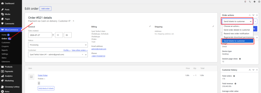The image size is (261, 93).
Task: Move Order actions panel up
Action: coord(250,15)
